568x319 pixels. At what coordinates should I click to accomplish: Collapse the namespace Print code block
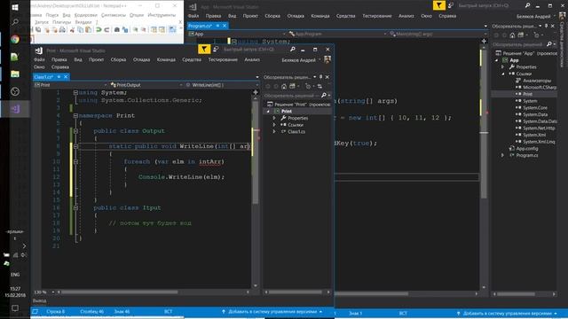[75, 116]
